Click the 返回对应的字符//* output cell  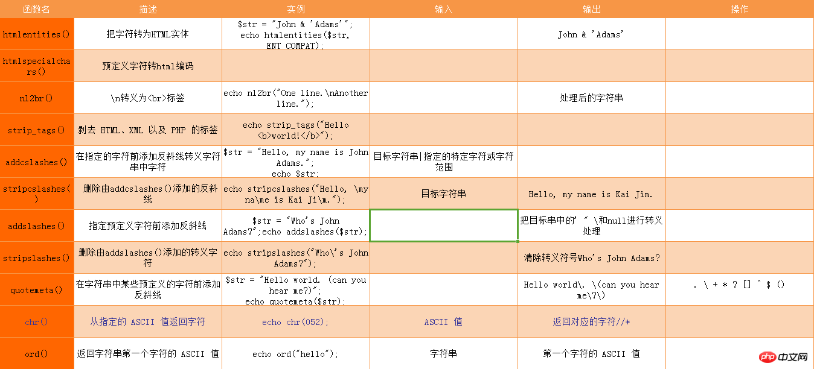[x=592, y=321]
